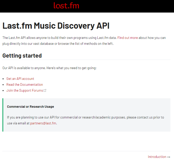Visit the "Join the Support Forums" link
This screenshot has width=174, height=161.
pos(25,90)
